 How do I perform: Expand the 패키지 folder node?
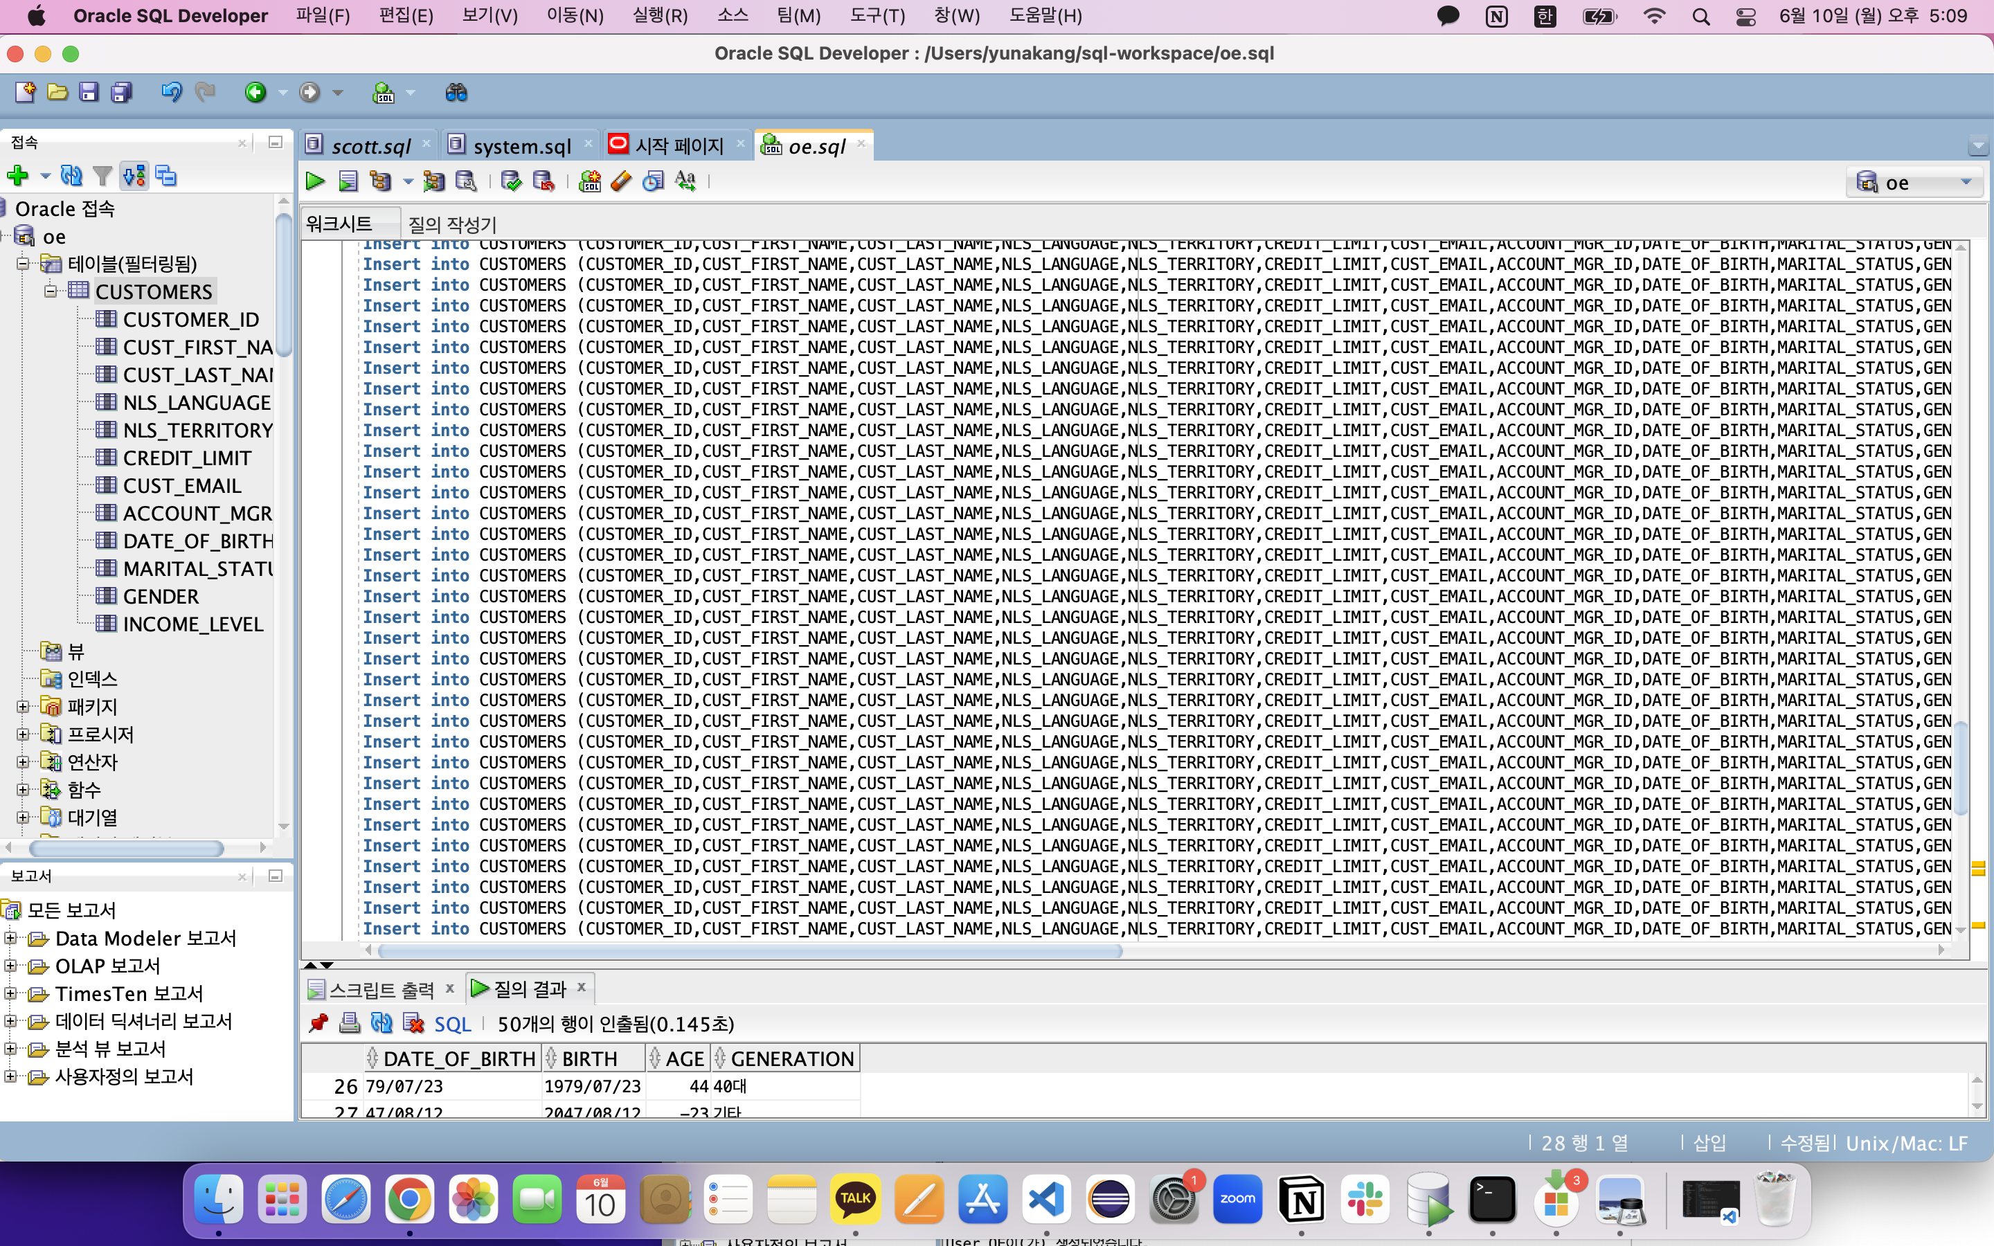(23, 706)
